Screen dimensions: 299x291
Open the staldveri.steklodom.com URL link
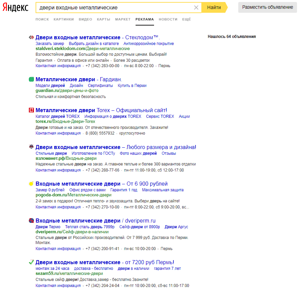pos(83,49)
